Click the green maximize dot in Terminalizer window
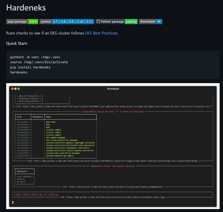223x212 pixels. click(x=18, y=89)
